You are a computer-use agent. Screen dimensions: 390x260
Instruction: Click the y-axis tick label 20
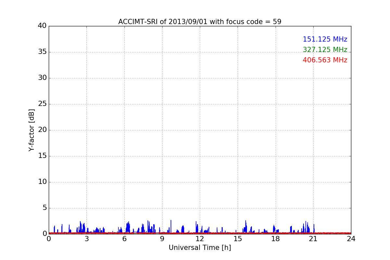pyautogui.click(x=42, y=130)
